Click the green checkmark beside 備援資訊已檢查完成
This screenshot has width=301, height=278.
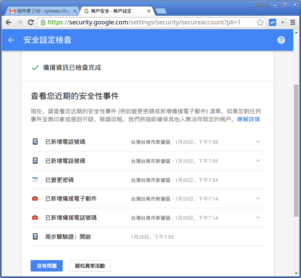tap(35, 67)
